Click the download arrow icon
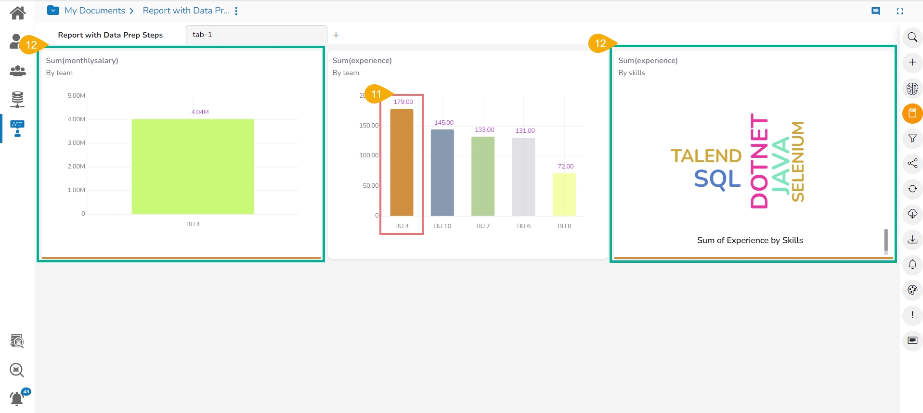 [x=912, y=239]
